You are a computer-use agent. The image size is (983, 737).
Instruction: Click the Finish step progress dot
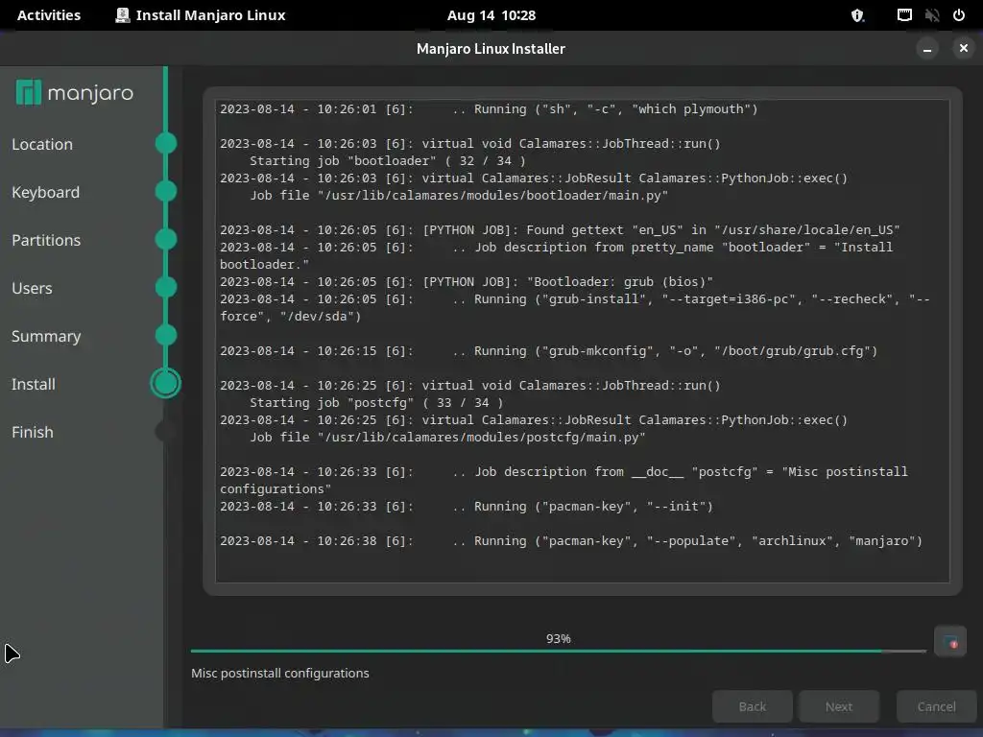165,431
